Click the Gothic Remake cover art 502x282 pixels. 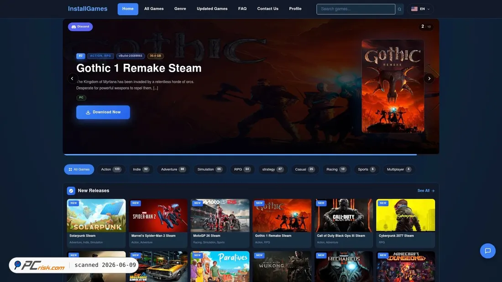point(393,86)
